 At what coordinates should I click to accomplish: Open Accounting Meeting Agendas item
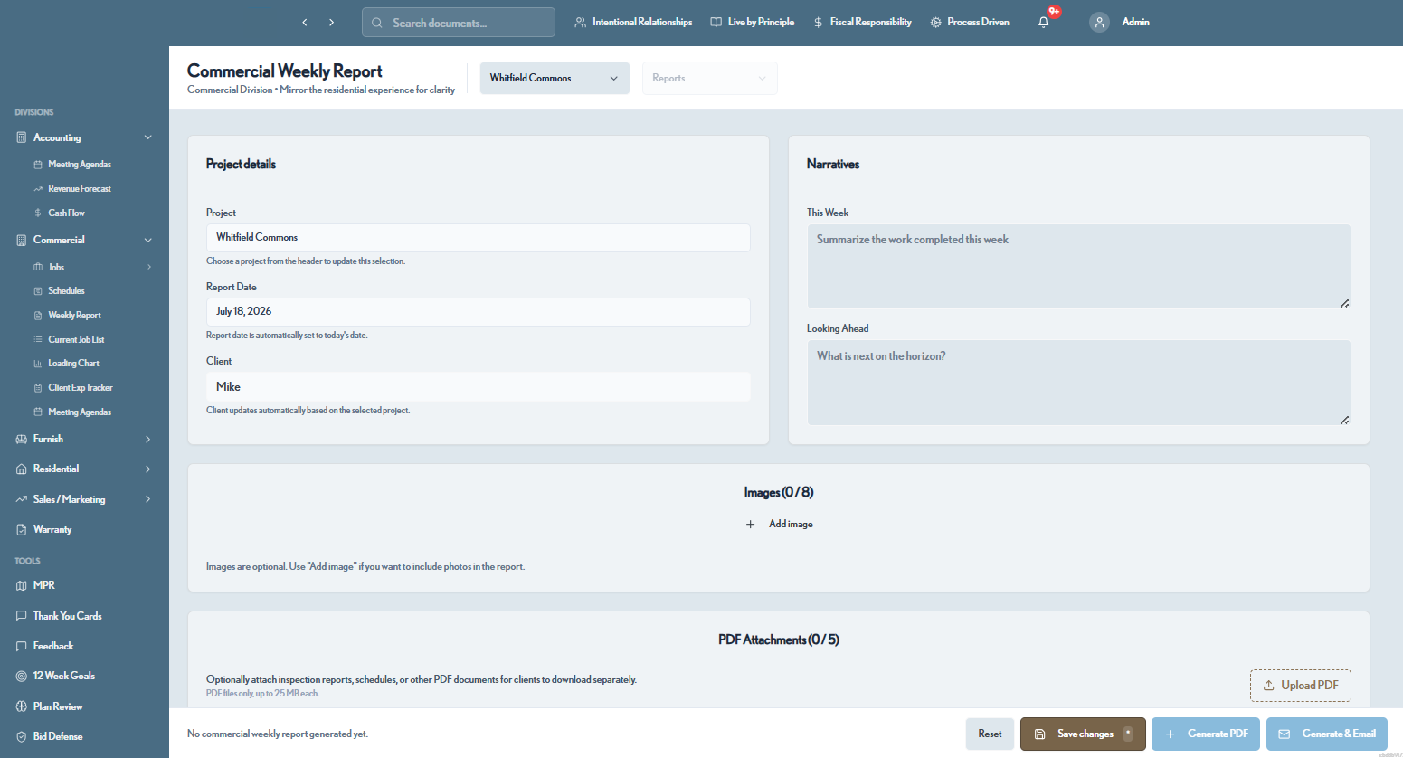pos(80,165)
